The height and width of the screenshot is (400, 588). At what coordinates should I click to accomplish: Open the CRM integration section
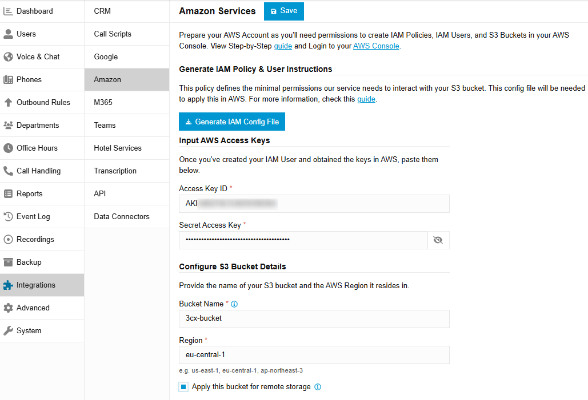click(x=127, y=11)
